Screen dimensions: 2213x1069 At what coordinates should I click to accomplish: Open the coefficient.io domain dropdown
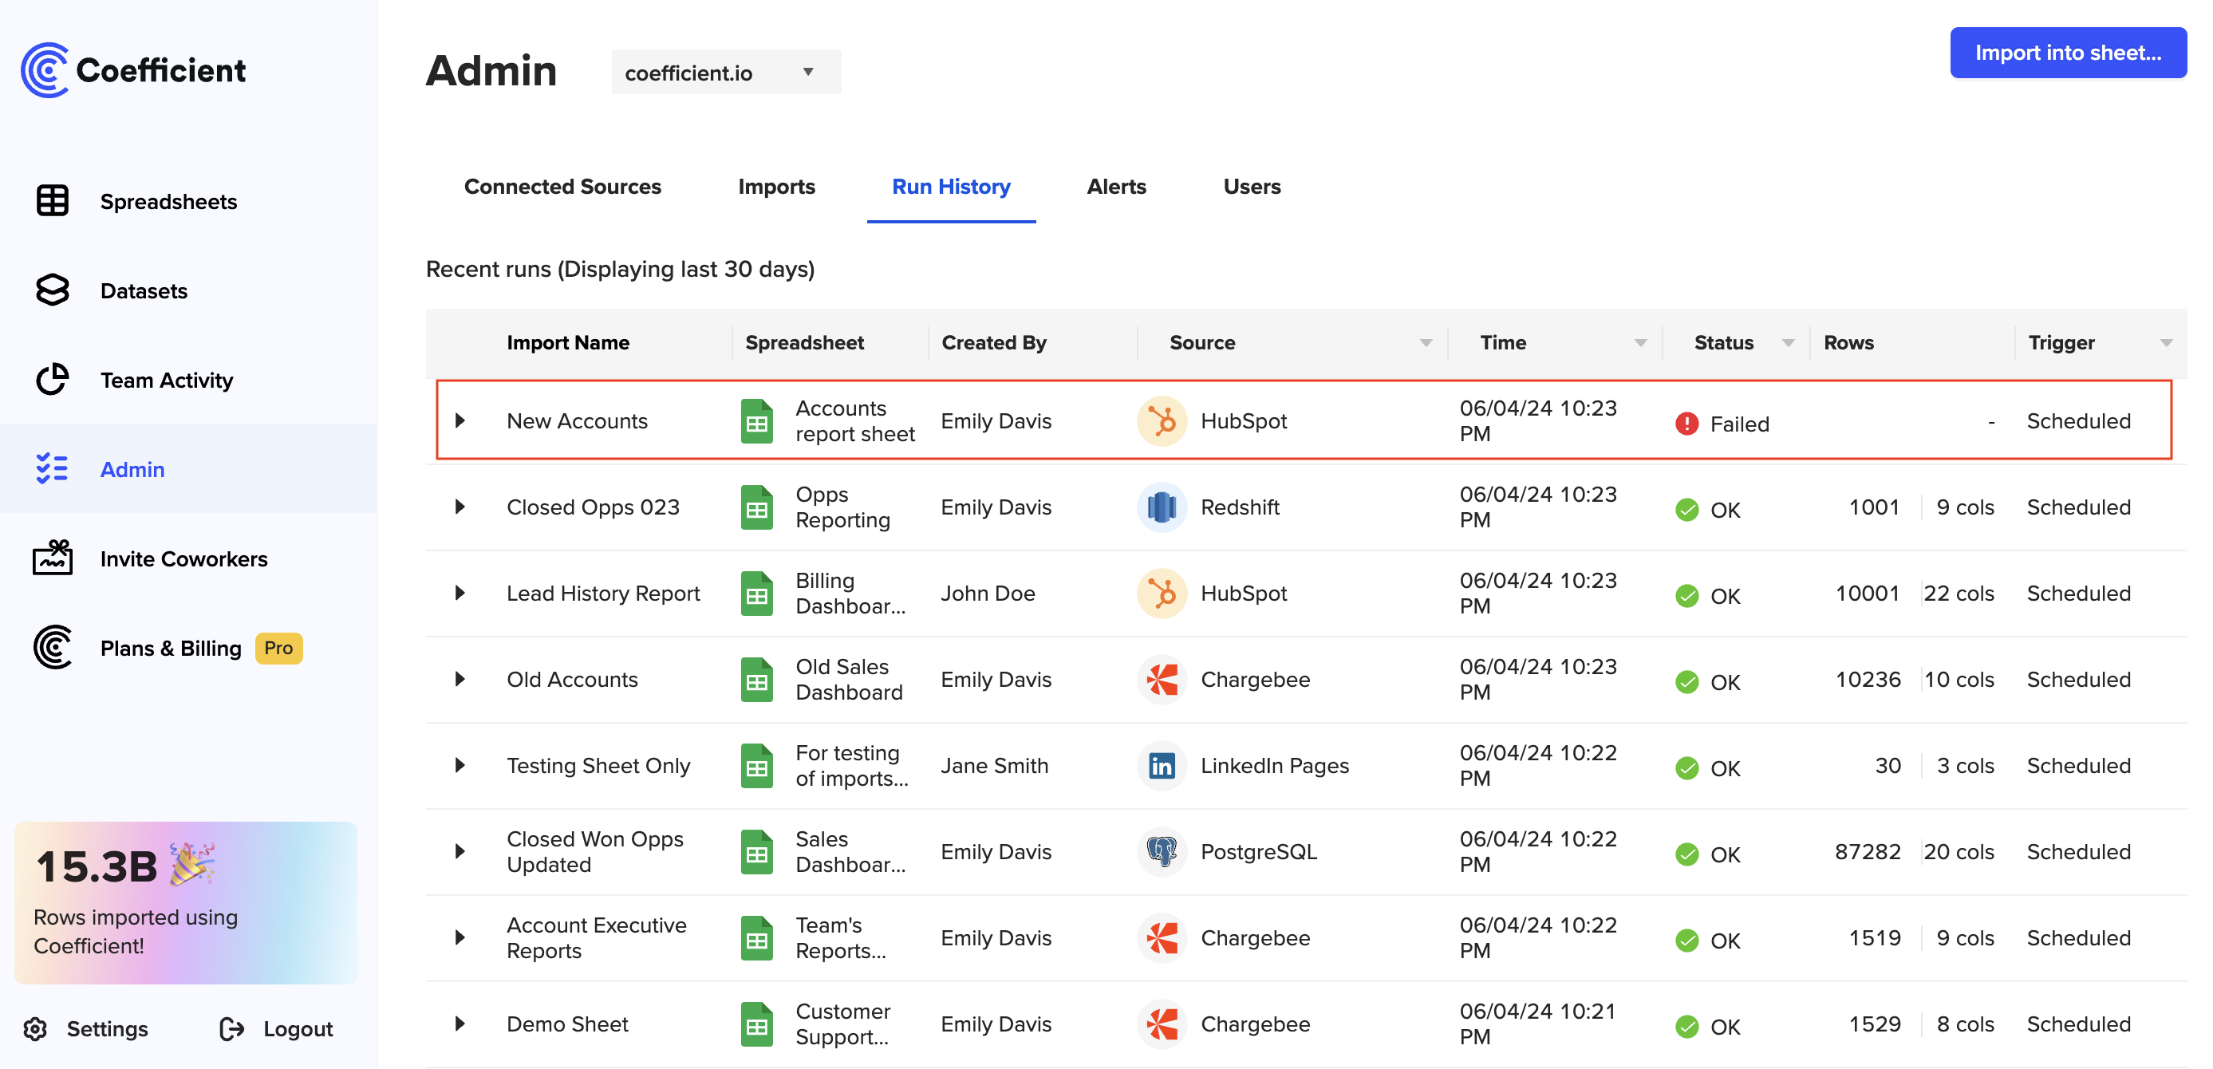pyautogui.click(x=726, y=72)
